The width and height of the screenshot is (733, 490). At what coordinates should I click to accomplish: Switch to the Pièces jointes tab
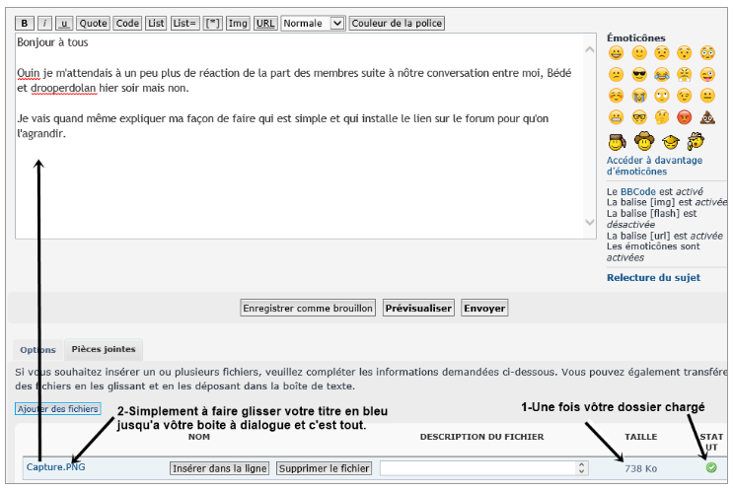pos(104,349)
